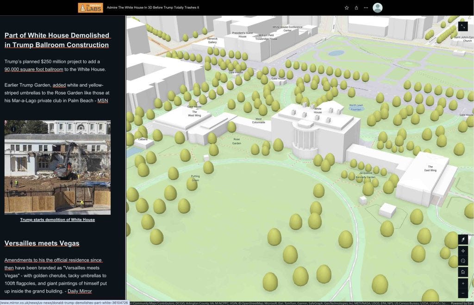The width and height of the screenshot is (474, 305).
Task: Click the 'West Colonnade' map label
Action: [258, 121]
